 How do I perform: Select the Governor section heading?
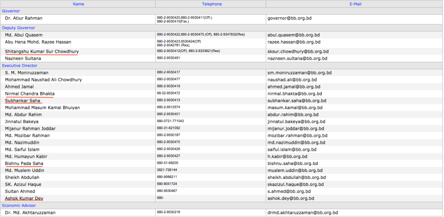[x=11, y=11]
